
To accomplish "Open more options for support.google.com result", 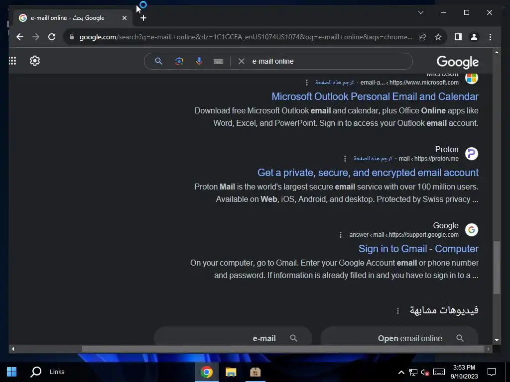I will (341, 235).
